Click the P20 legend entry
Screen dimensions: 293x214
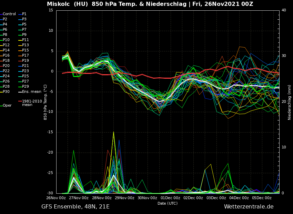(x=6, y=66)
